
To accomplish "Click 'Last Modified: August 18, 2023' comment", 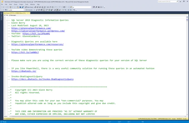I will point(30,25).
